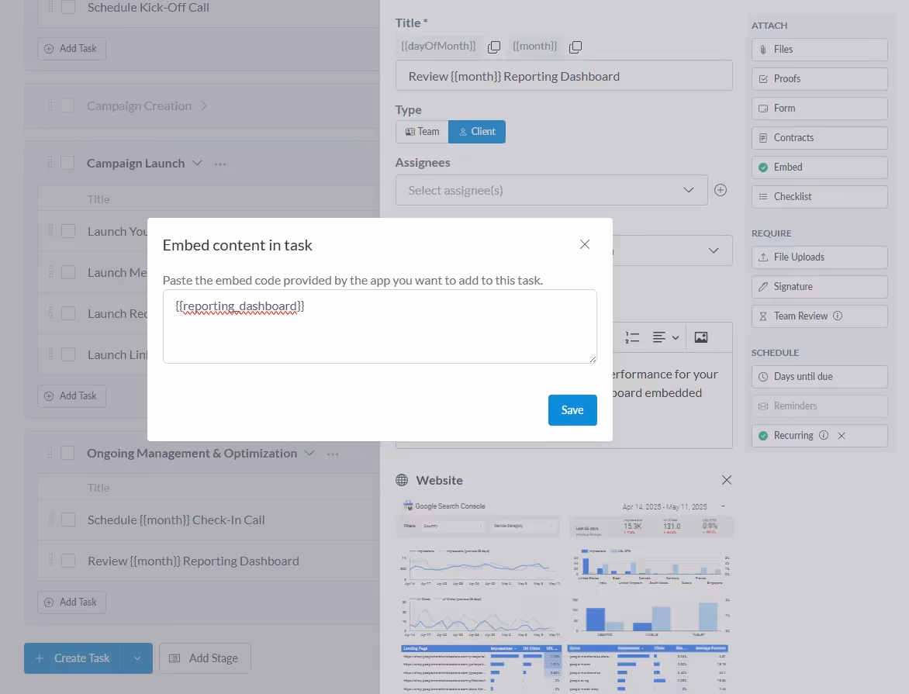Image resolution: width=909 pixels, height=694 pixels.
Task: Attach Files to the task
Action: [x=819, y=50]
